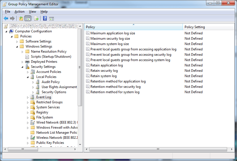Expand the Audit Policy tree node
This screenshot has width=237, height=161.
tap(33, 82)
